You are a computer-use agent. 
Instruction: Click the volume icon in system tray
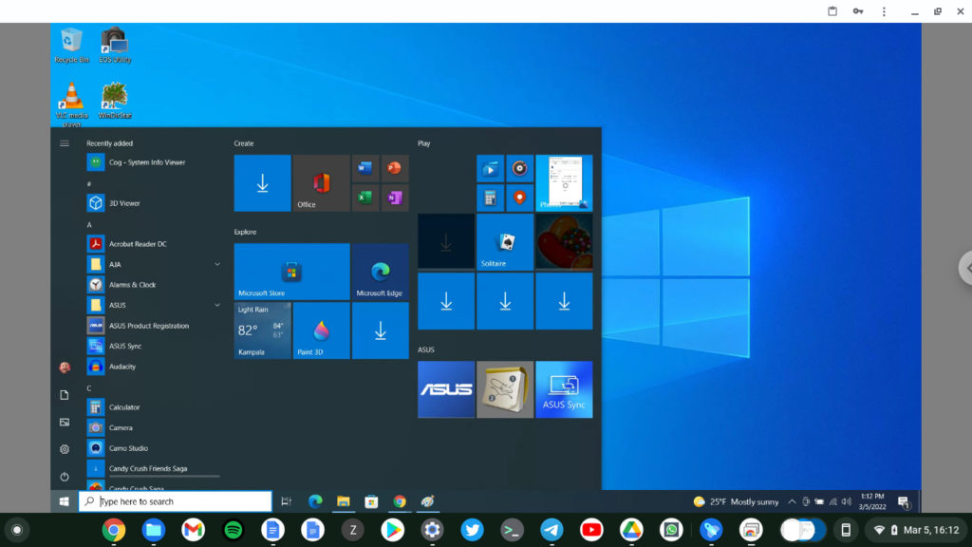pyautogui.click(x=847, y=501)
